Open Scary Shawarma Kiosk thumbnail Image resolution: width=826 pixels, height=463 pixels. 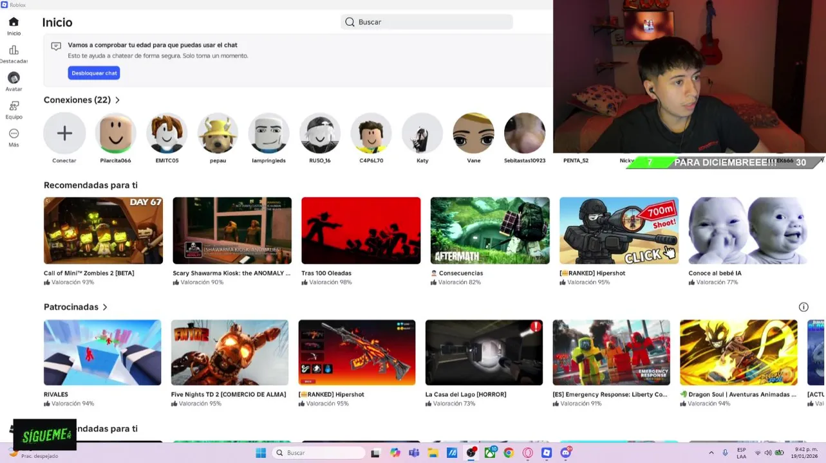(232, 230)
